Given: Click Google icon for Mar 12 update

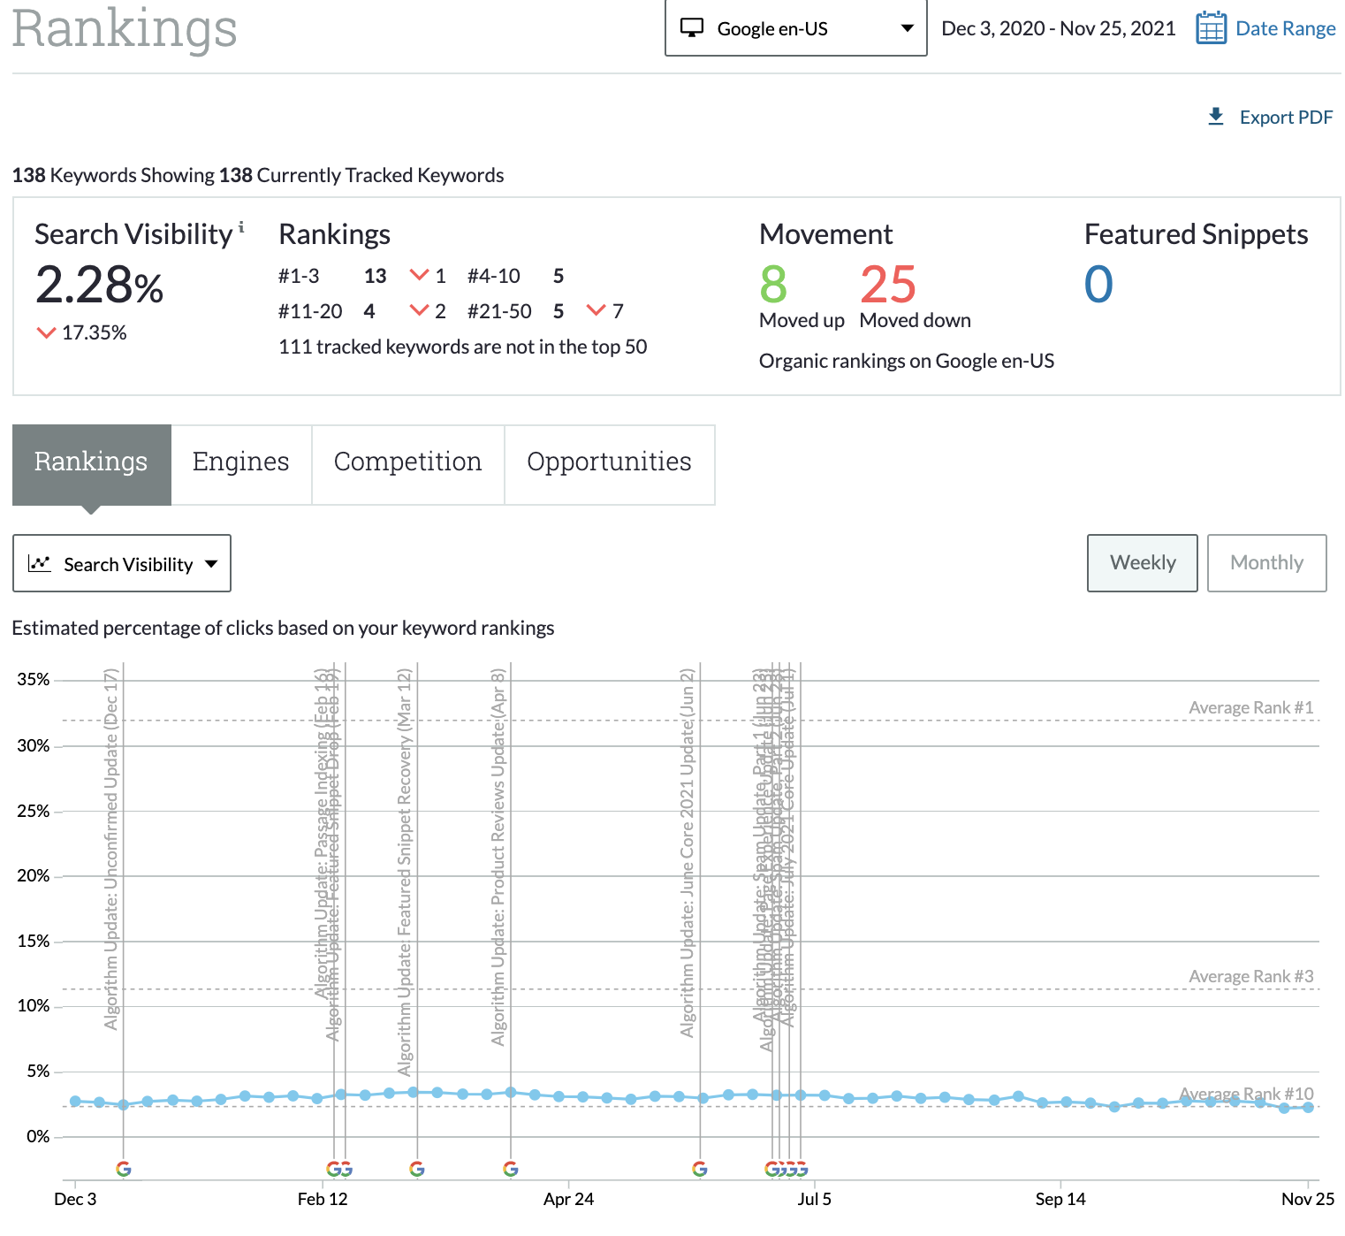Looking at the screenshot, I should pos(417,1169).
